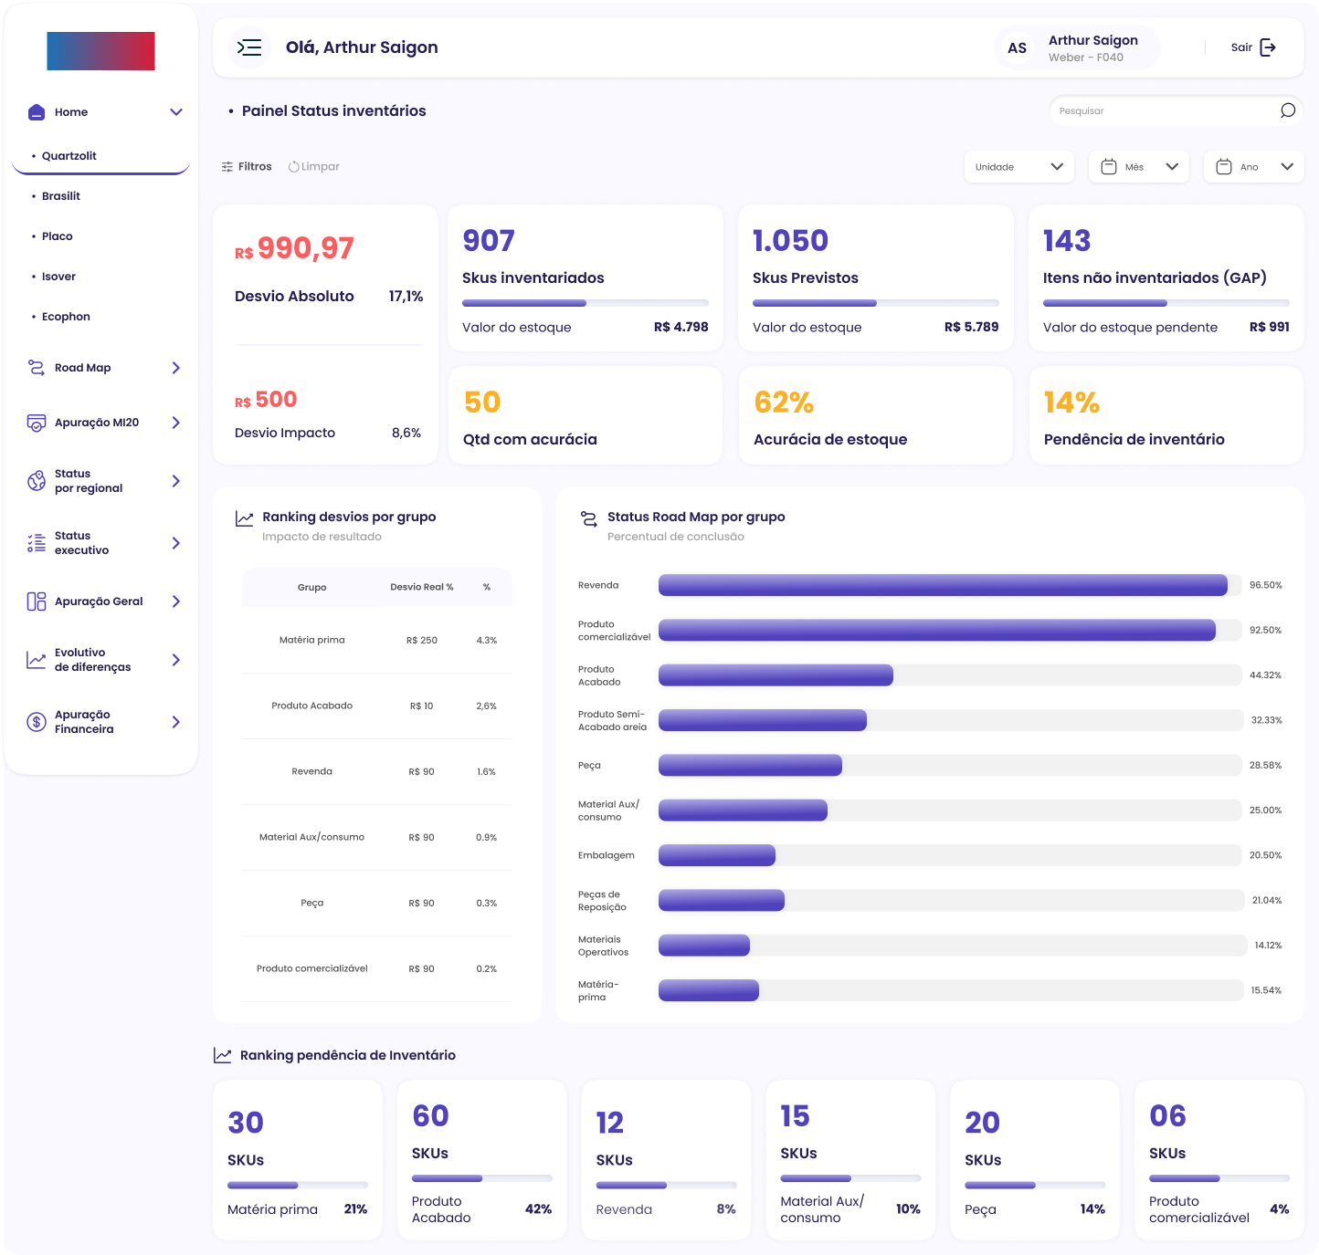Viewport: 1319px width, 1255px height.
Task: Click the Home icon in sidebar
Action: (37, 112)
